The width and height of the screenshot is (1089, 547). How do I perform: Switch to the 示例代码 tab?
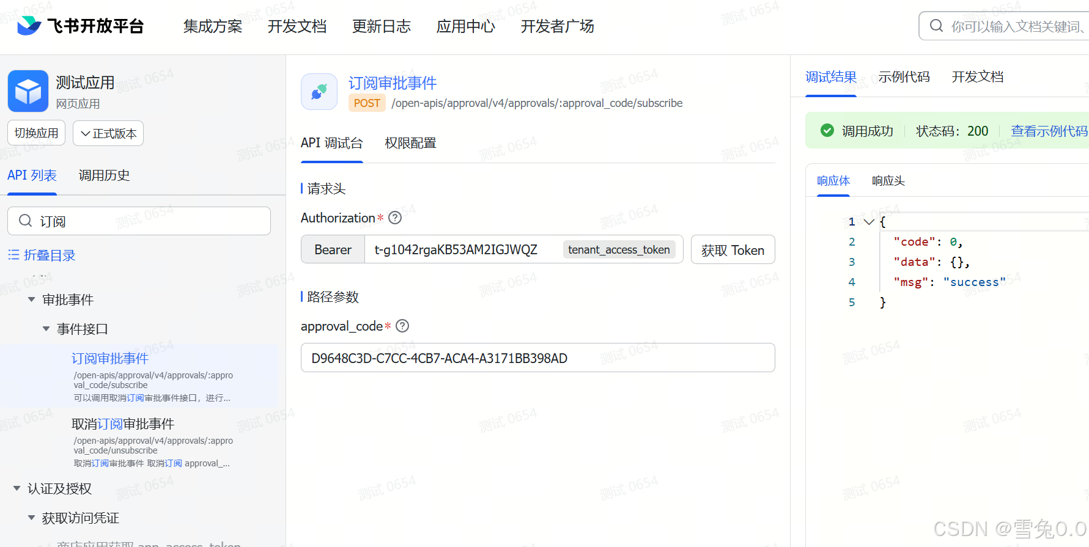pos(904,77)
